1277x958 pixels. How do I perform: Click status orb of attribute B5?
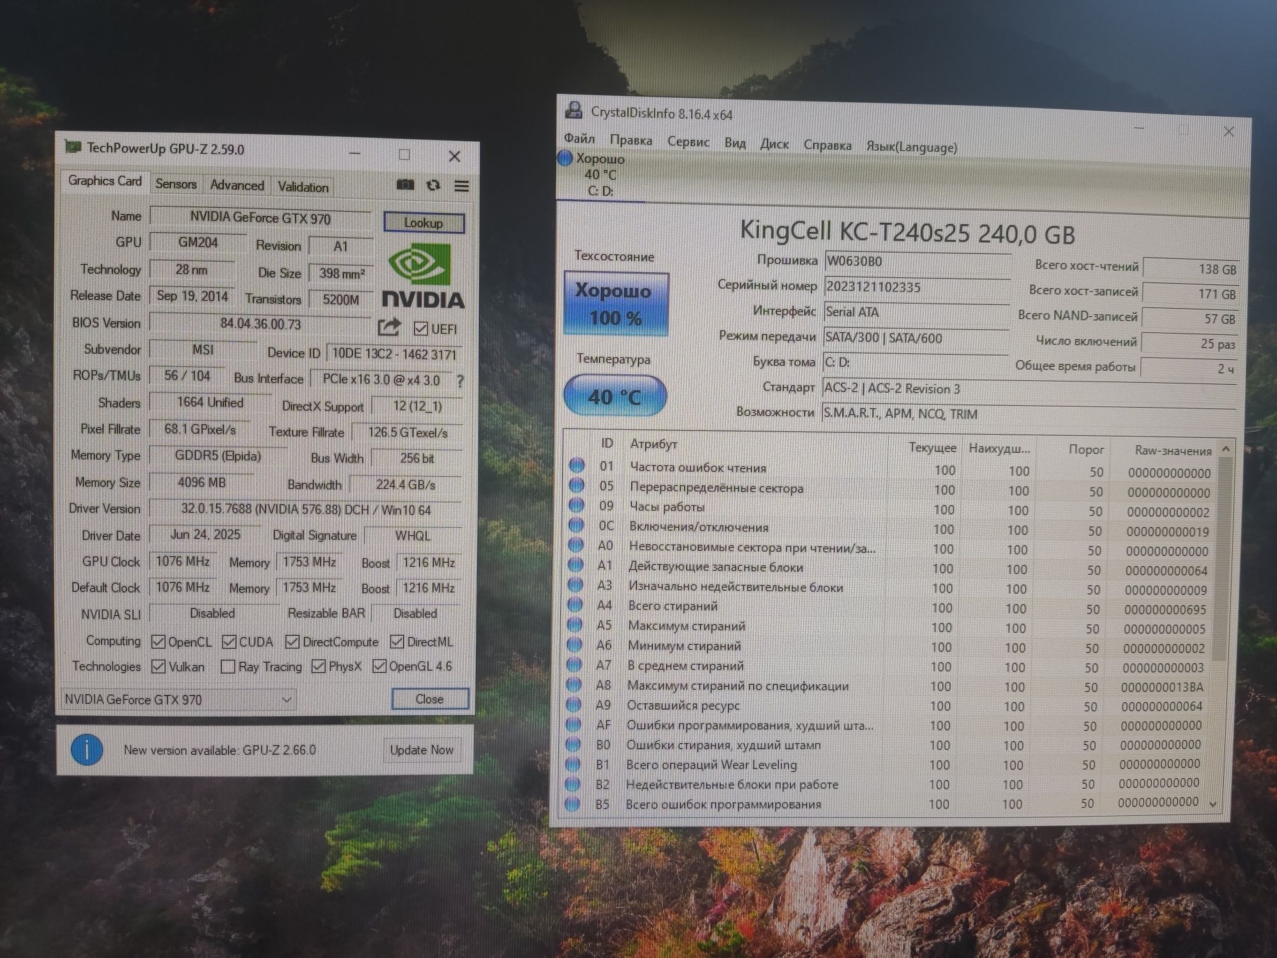(573, 803)
